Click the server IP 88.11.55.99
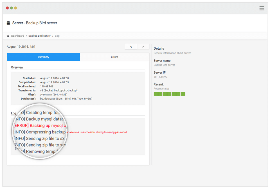 pos(160,77)
